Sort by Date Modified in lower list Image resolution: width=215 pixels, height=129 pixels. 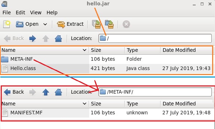(187, 104)
